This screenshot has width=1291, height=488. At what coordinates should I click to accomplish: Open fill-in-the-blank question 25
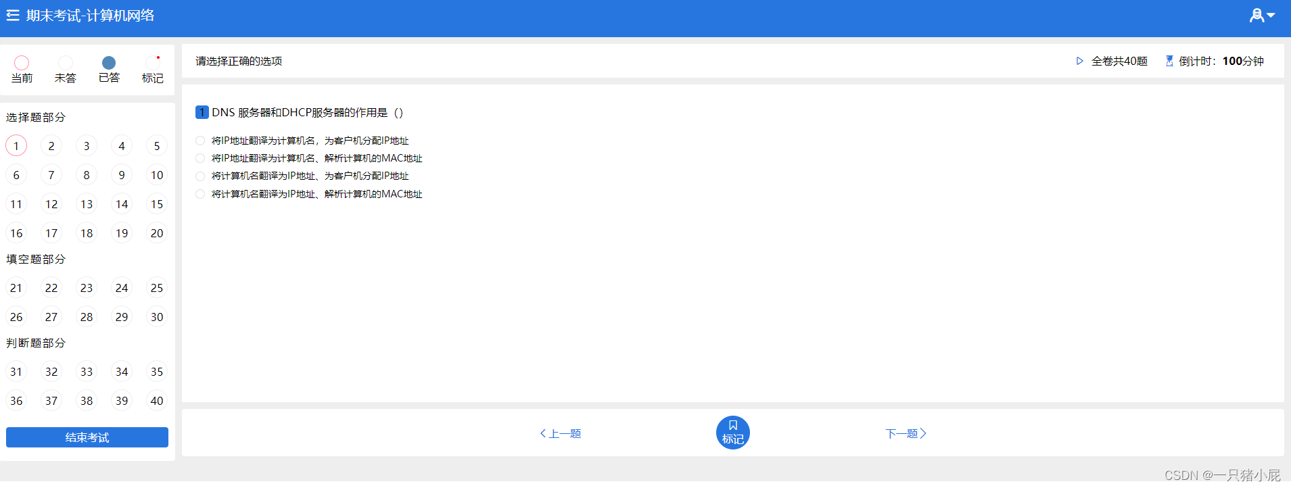(x=157, y=288)
